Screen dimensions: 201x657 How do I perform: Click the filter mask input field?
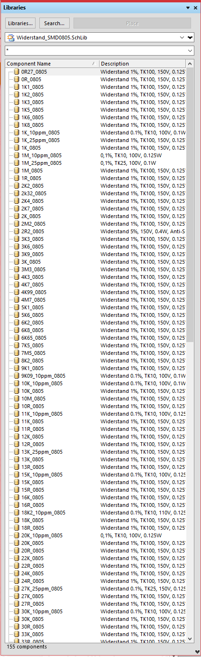point(96,50)
